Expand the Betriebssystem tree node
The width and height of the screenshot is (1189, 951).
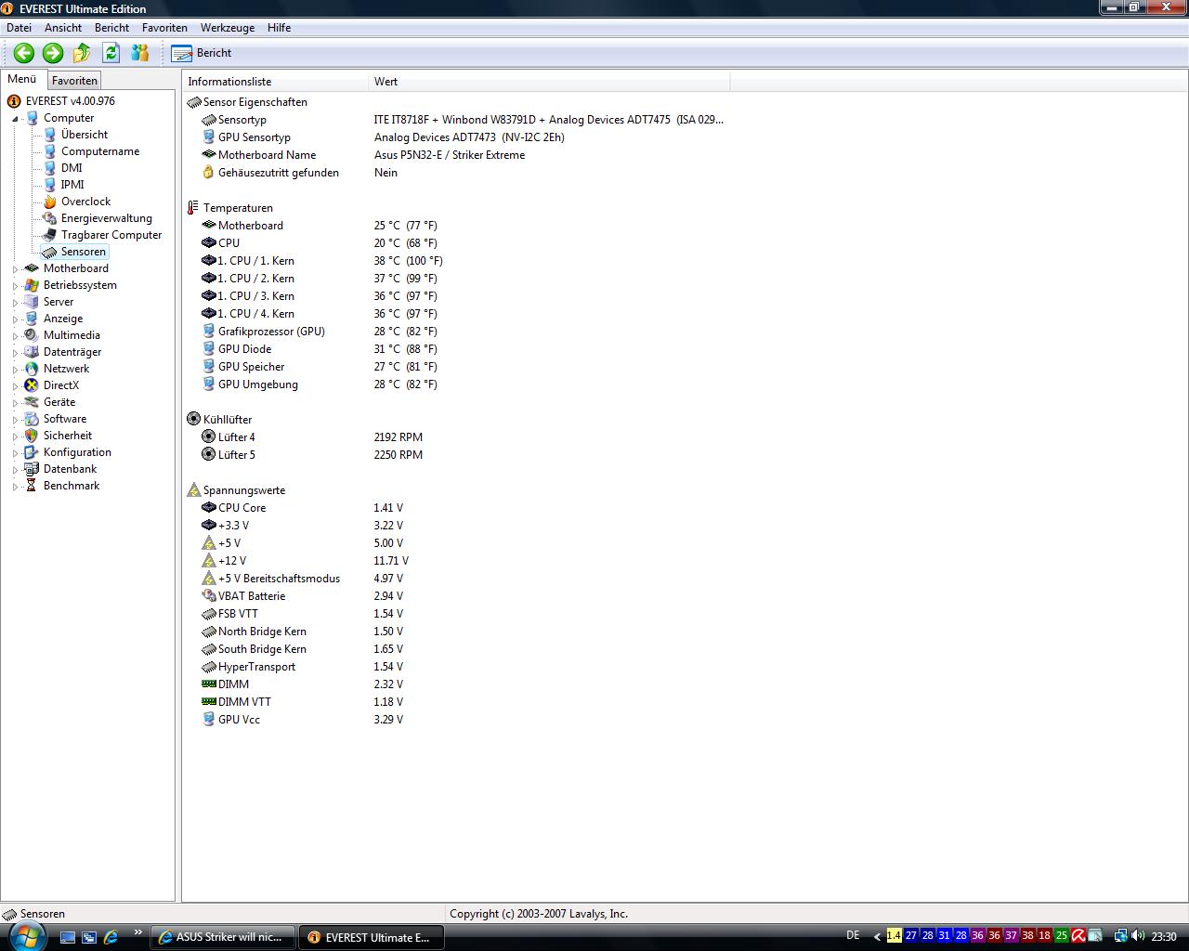click(x=15, y=286)
